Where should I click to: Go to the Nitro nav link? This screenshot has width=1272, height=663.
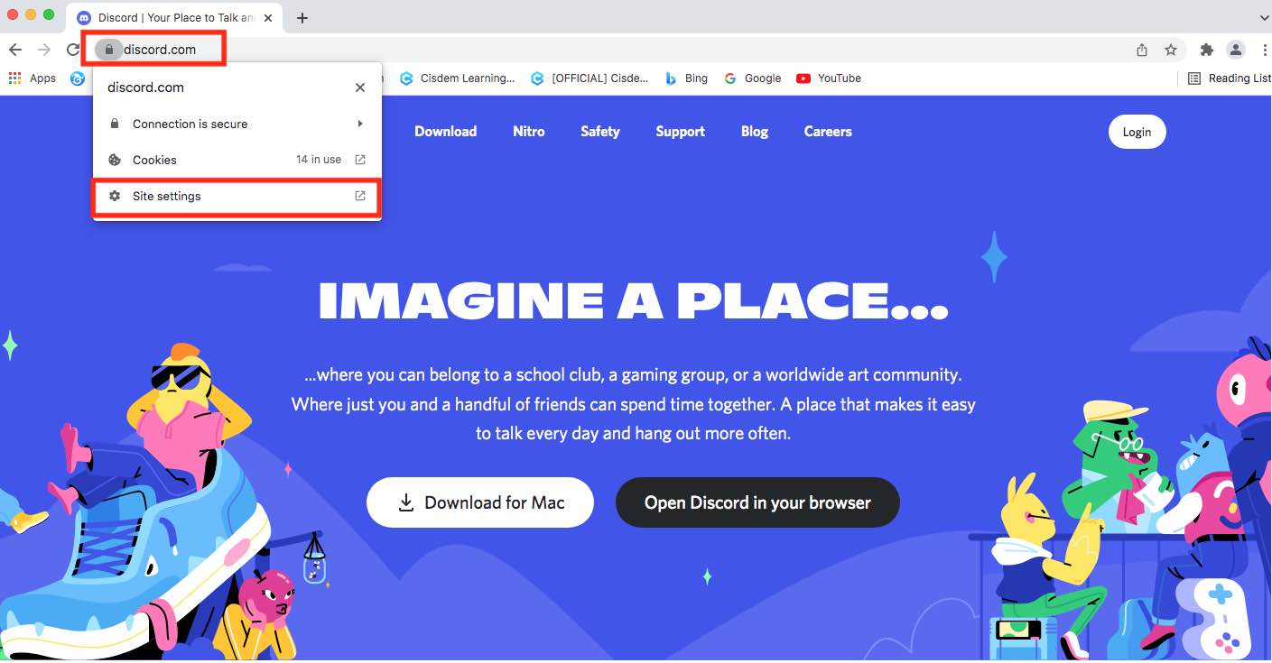(x=529, y=131)
